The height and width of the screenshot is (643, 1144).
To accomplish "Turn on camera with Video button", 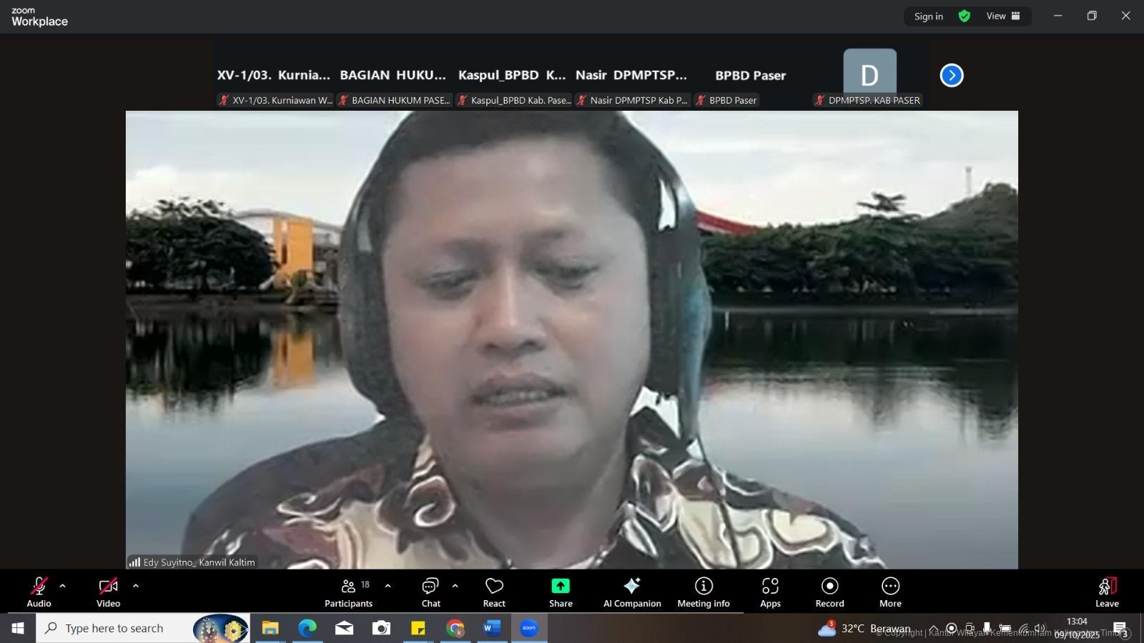I will (x=108, y=592).
